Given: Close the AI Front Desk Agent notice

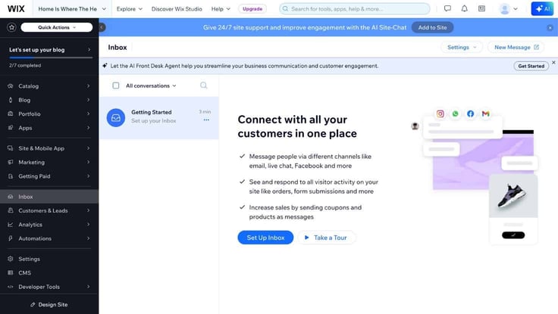Looking at the screenshot, I should click(553, 63).
